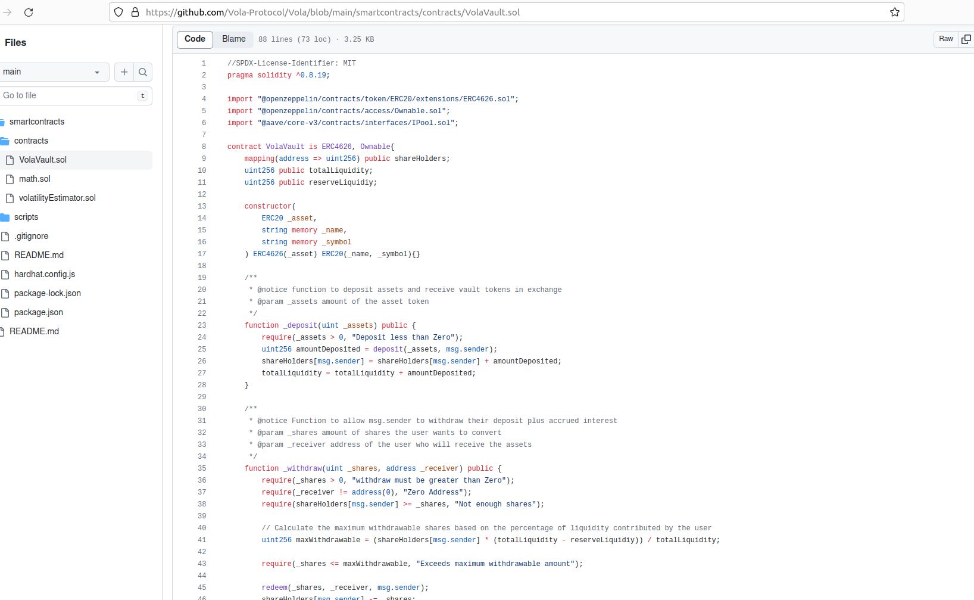974x600 pixels.
Task: Click 'function _deposit' declaration
Action: (330, 325)
